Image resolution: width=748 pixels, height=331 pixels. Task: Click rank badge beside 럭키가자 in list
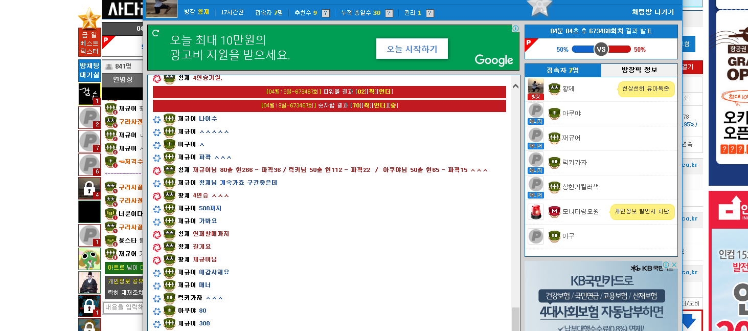[554, 163]
